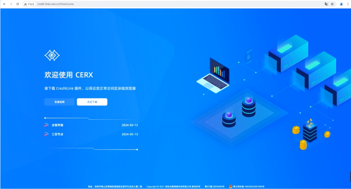
Task: Click the 点击下载 download button
Action: coord(92,102)
